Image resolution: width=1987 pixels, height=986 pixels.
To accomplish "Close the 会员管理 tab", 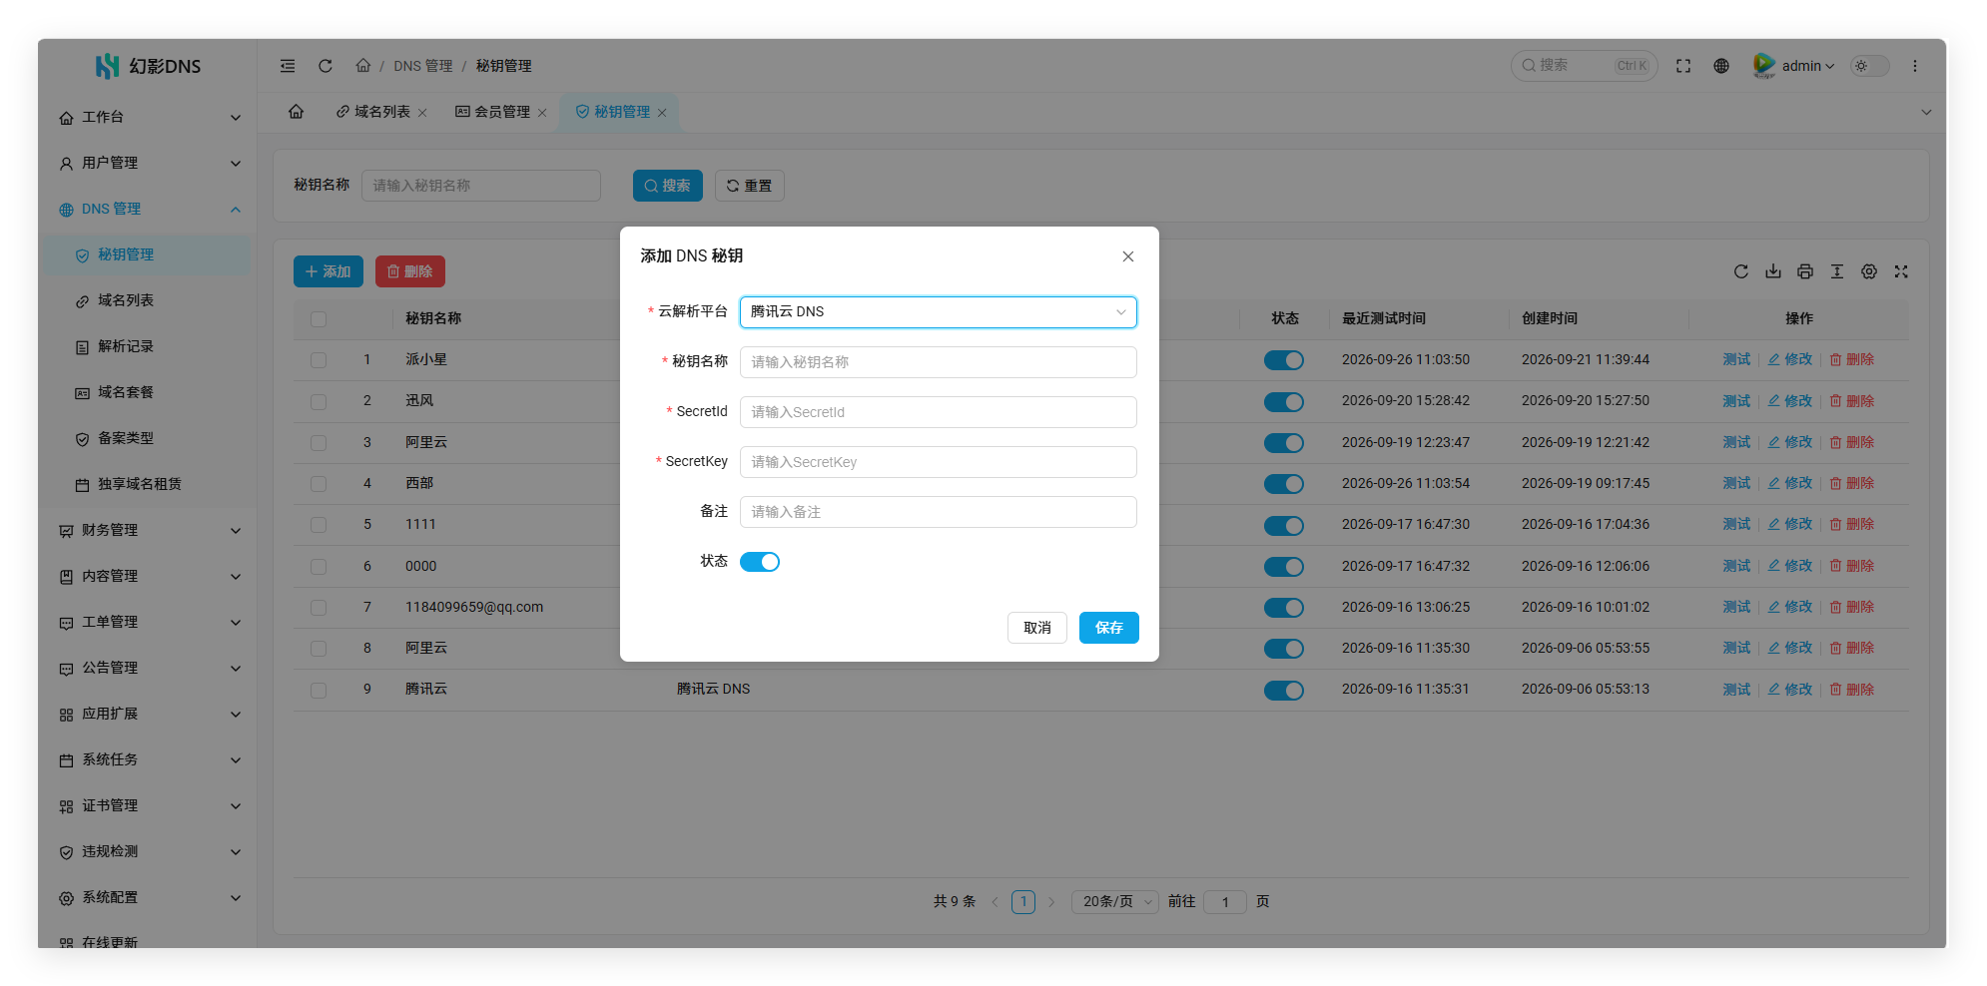I will [542, 113].
